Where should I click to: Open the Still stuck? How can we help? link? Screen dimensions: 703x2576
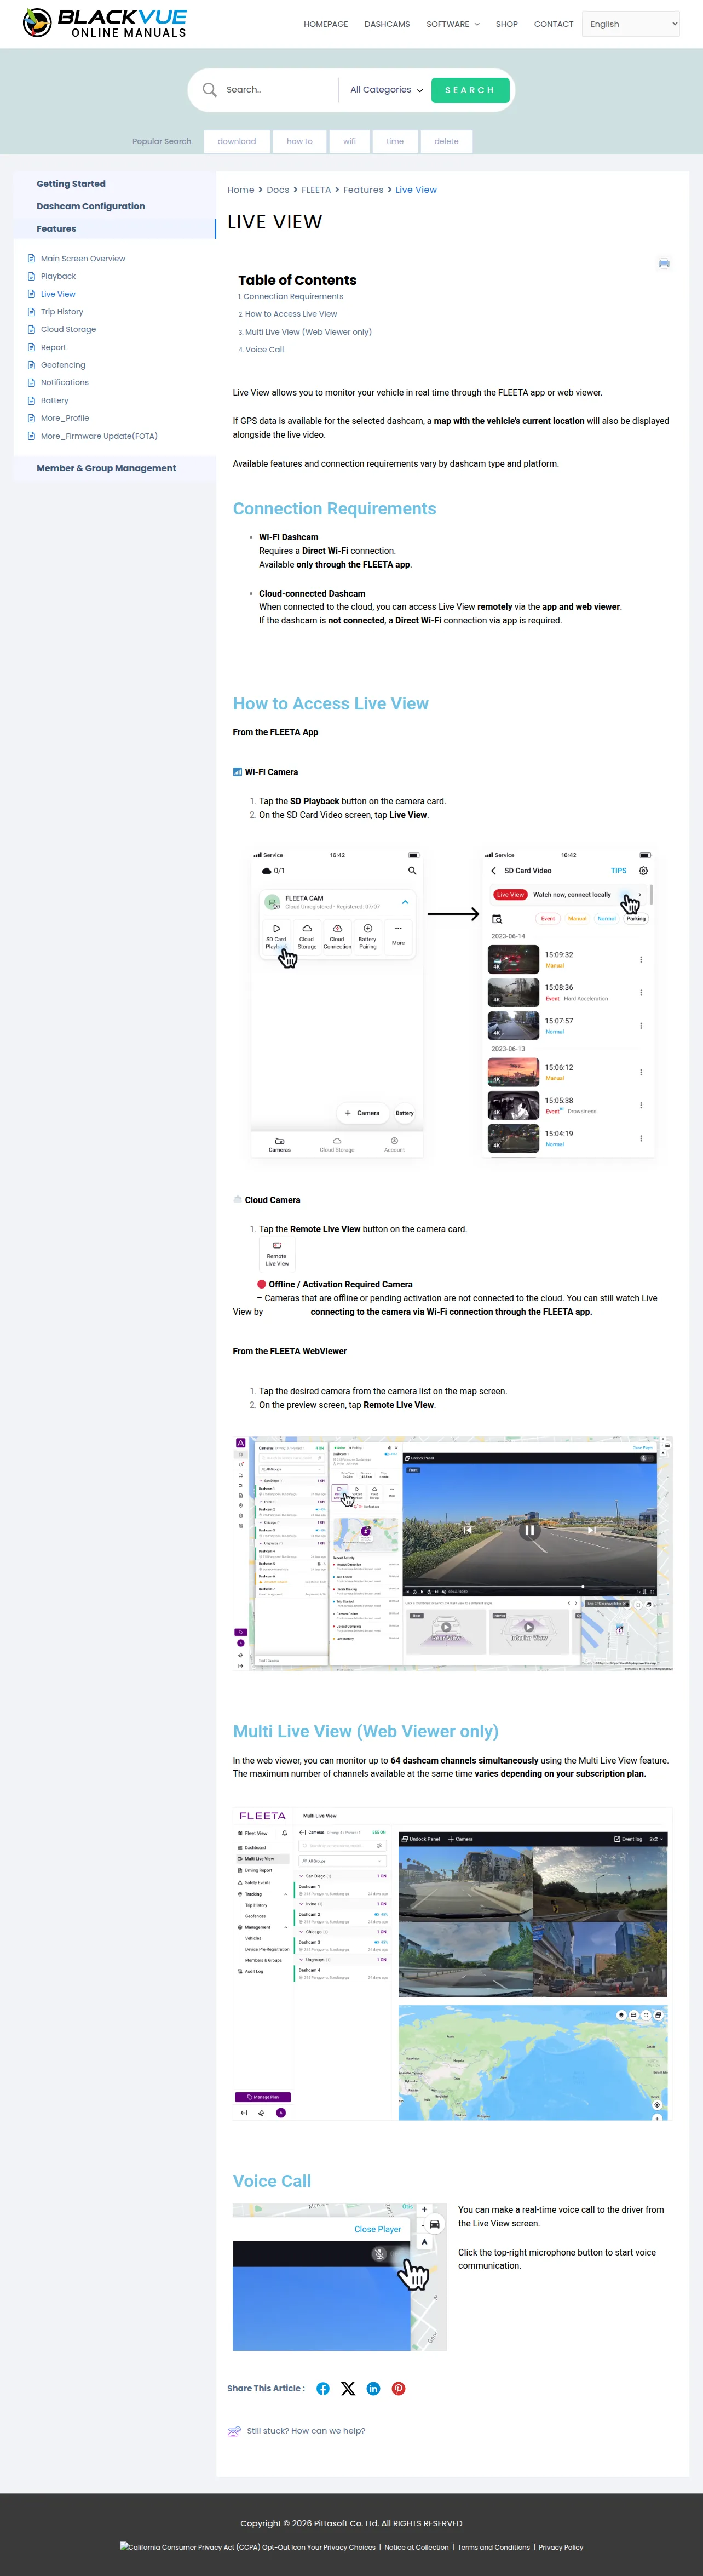coord(306,2431)
